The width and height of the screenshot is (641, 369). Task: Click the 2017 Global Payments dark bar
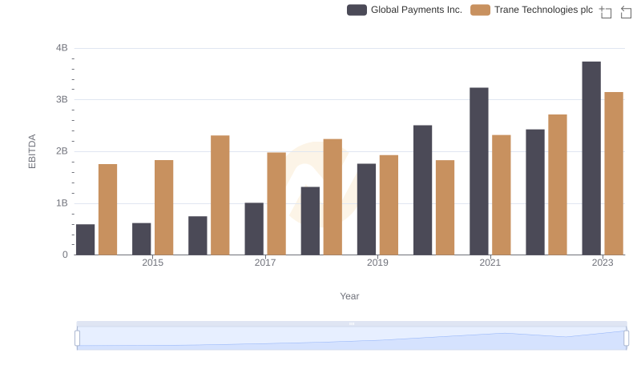tap(254, 229)
